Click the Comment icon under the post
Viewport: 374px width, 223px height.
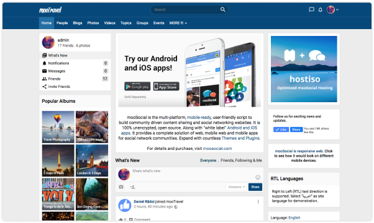click(x=130, y=219)
